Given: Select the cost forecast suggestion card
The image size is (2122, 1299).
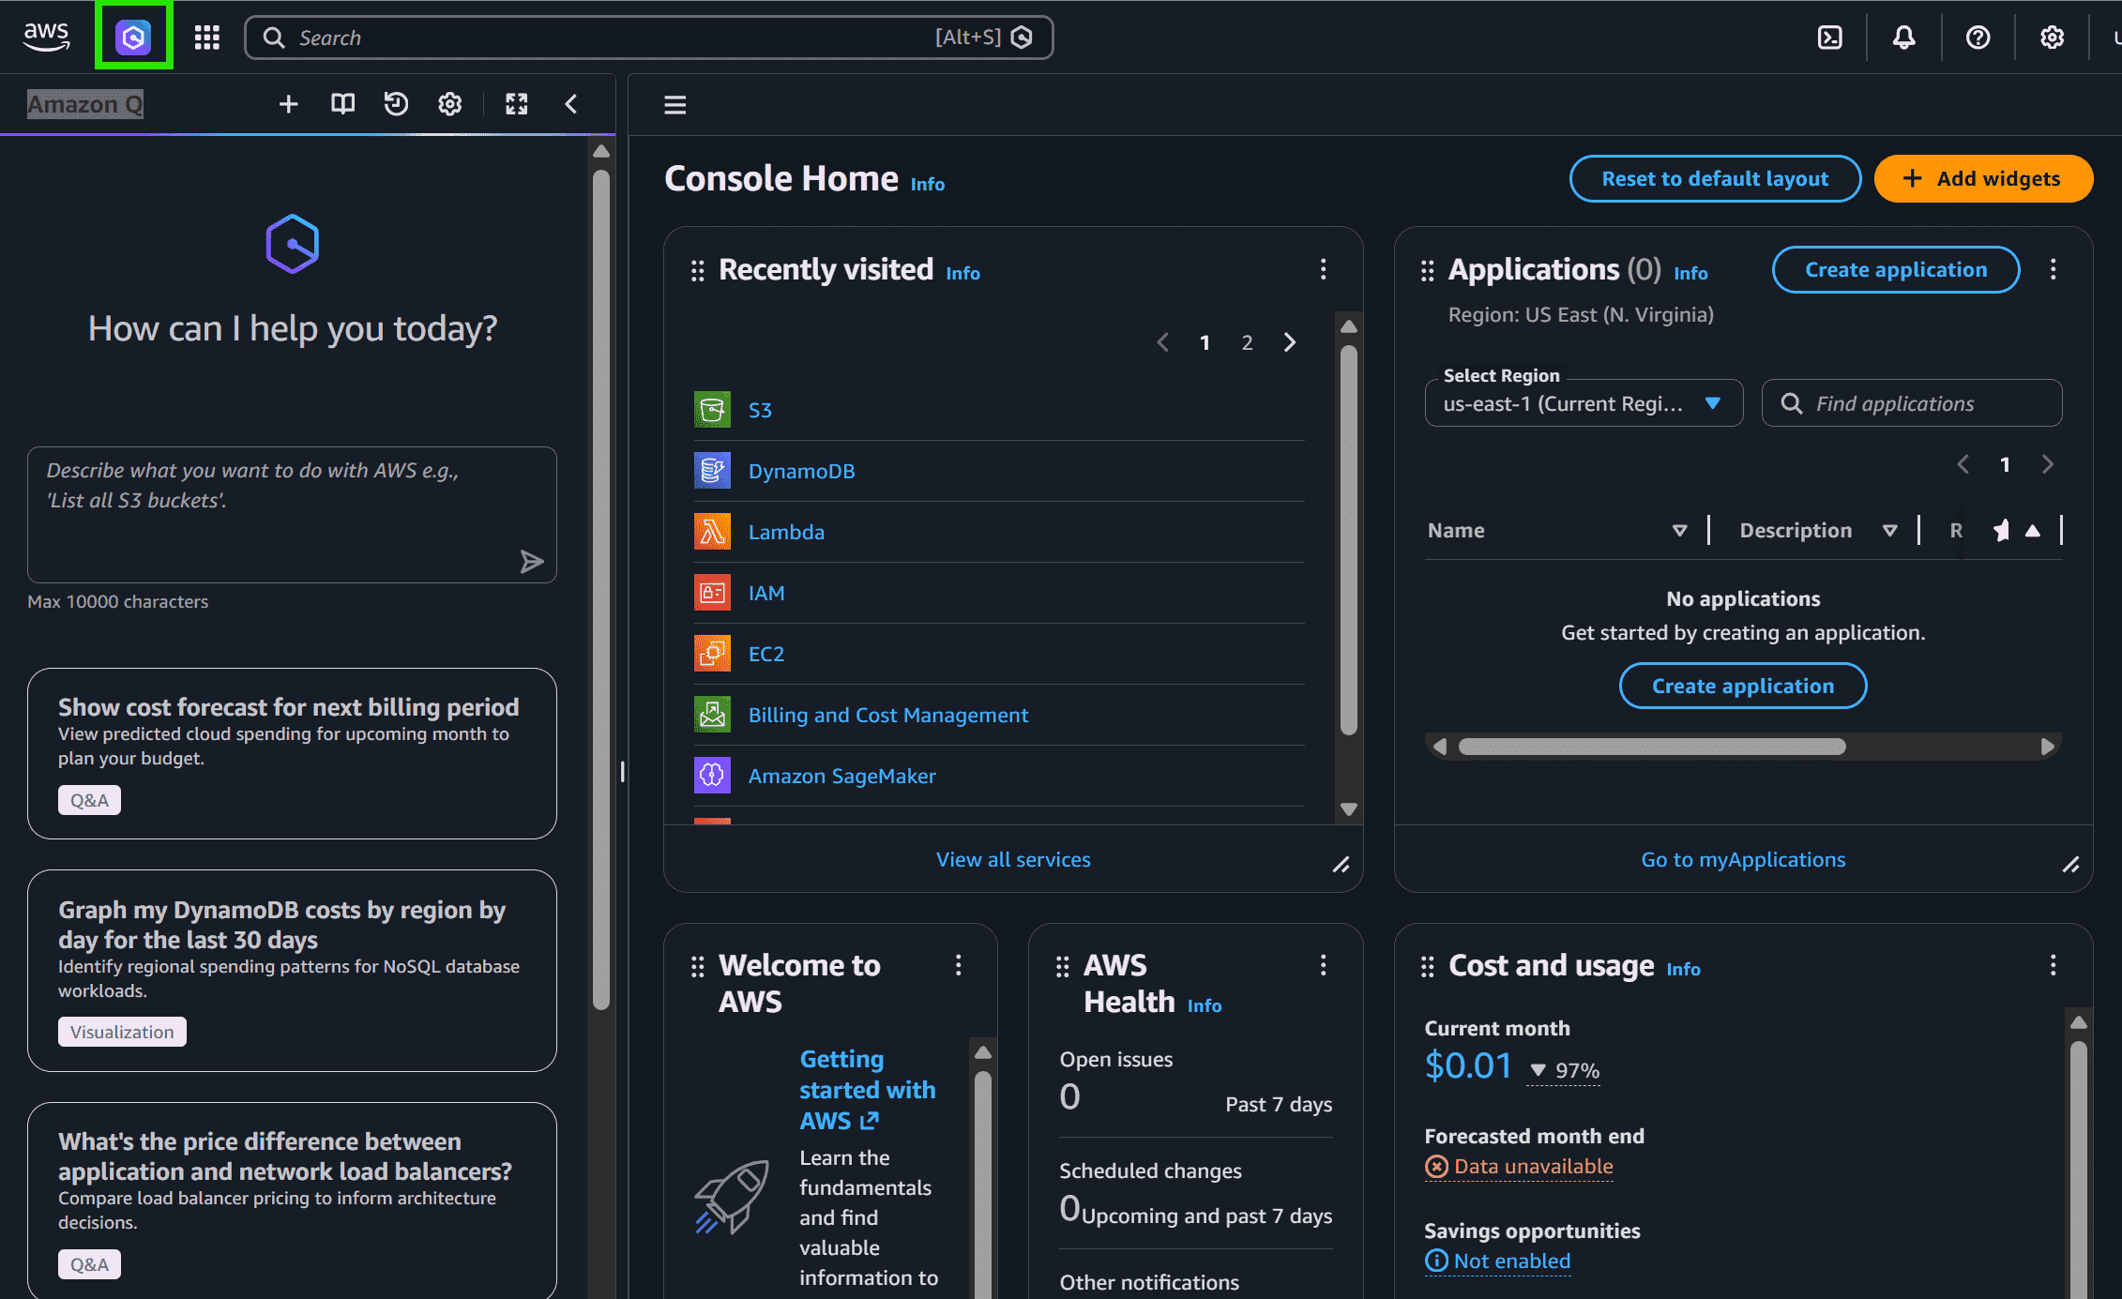Looking at the screenshot, I should [x=292, y=753].
